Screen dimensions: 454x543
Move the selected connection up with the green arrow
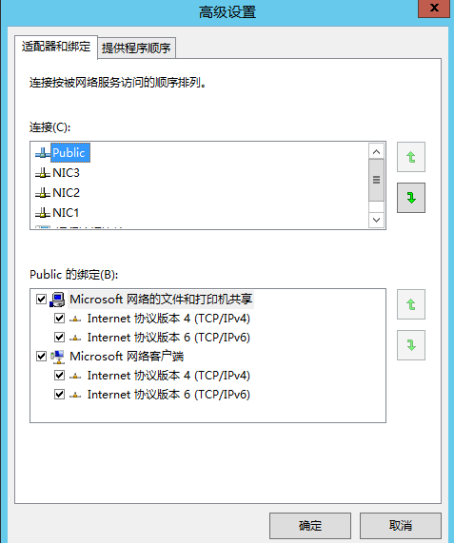pos(410,157)
